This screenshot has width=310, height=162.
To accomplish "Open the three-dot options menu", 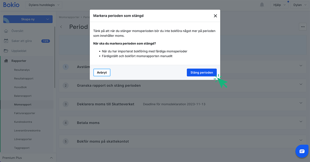I will click(303, 27).
